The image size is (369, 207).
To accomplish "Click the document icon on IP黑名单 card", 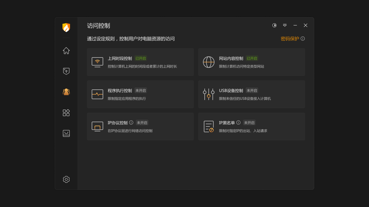I will (209, 126).
